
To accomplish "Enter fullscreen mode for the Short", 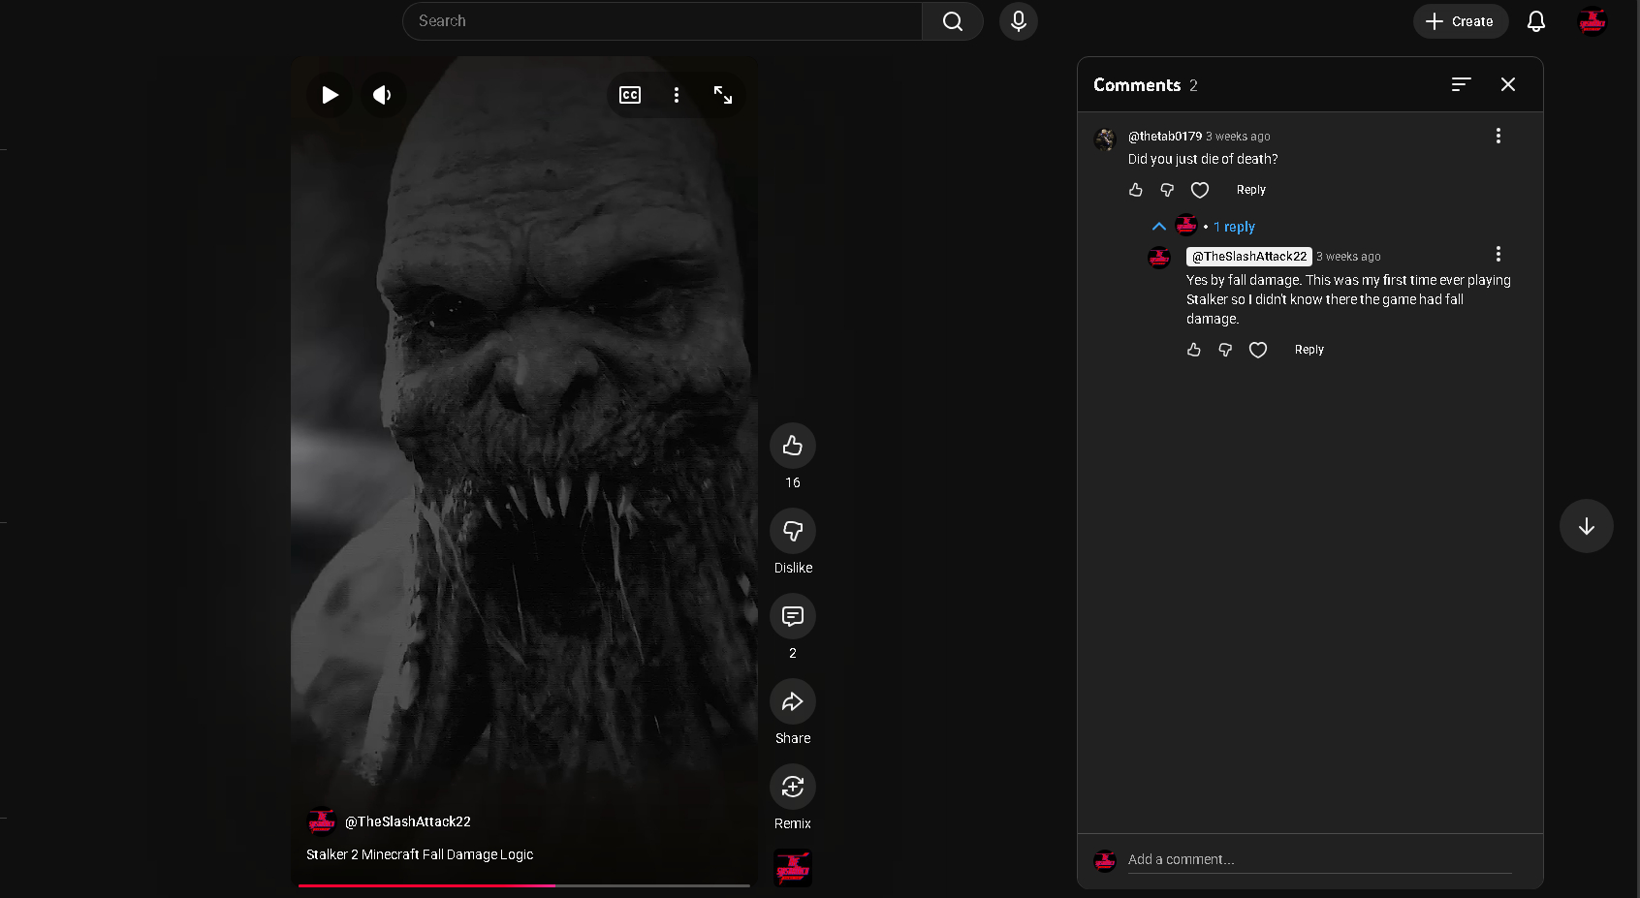I will pos(723,95).
